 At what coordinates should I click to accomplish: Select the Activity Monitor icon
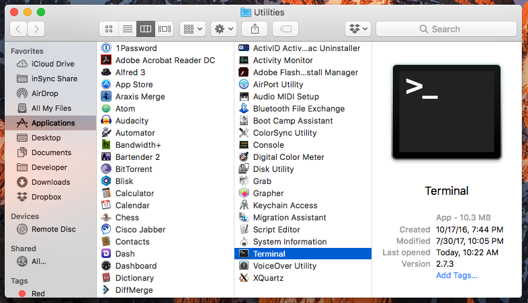click(244, 60)
